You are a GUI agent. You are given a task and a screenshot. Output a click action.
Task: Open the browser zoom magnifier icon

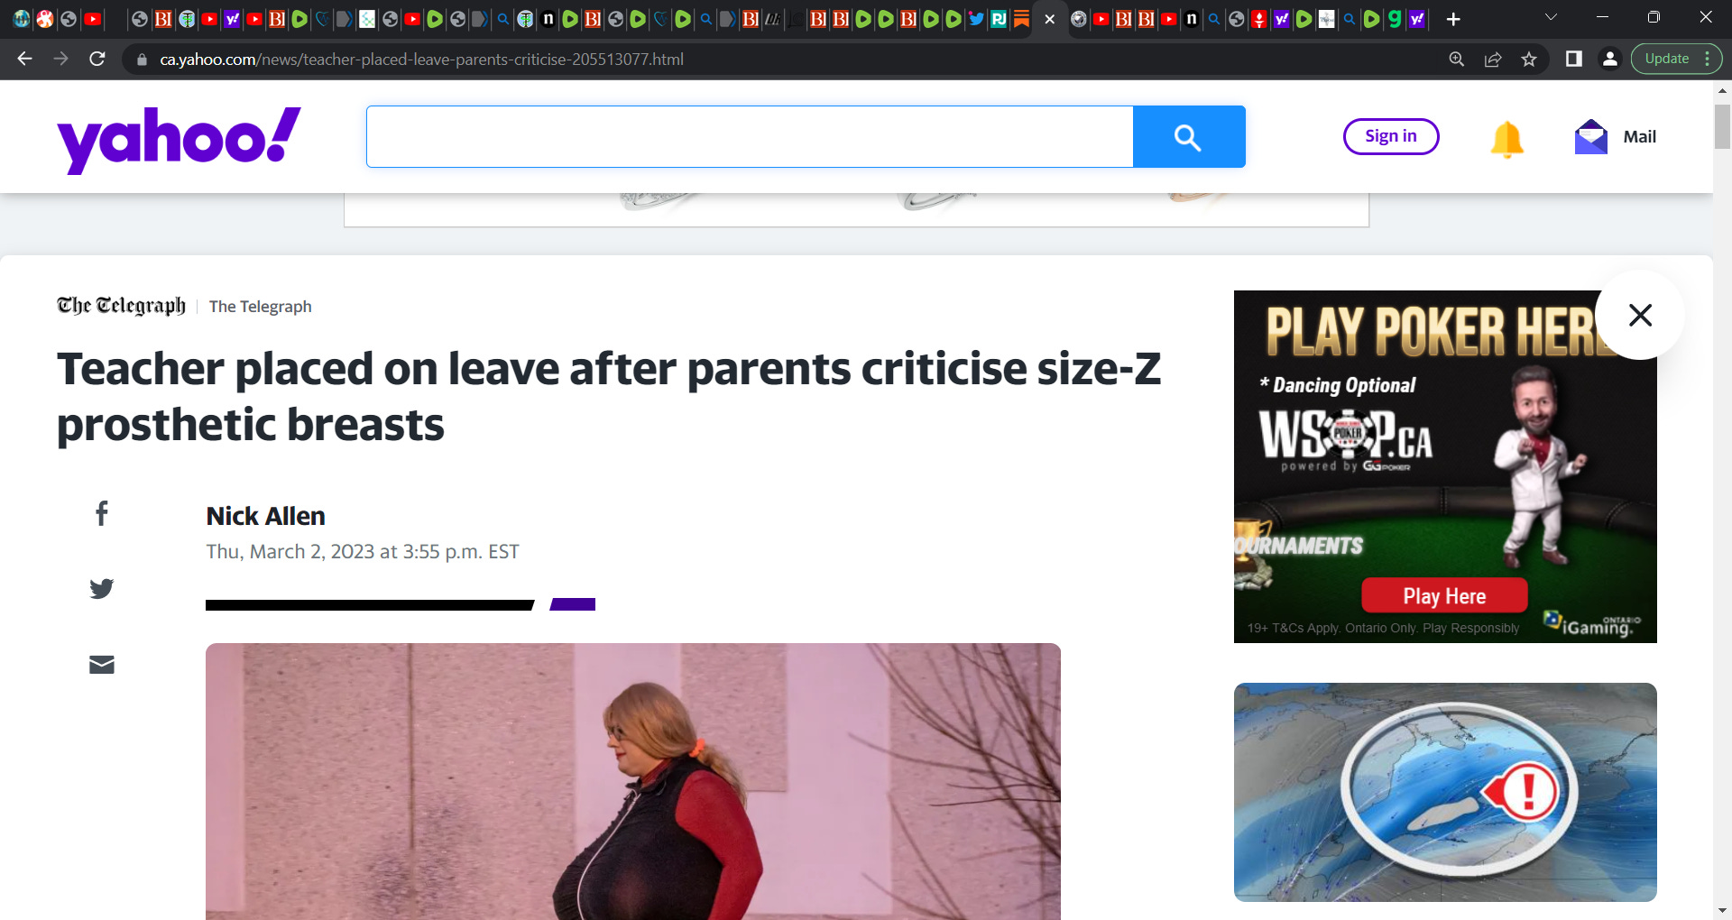[1457, 59]
